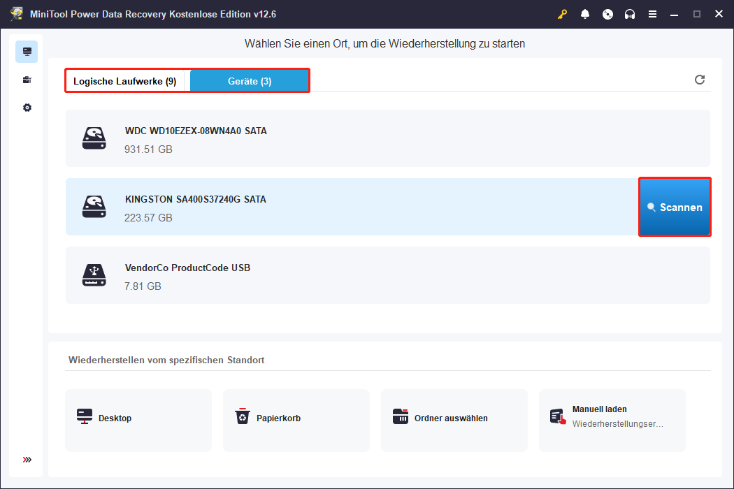Stay on the Geräte tab
The image size is (734, 489).
pos(249,80)
